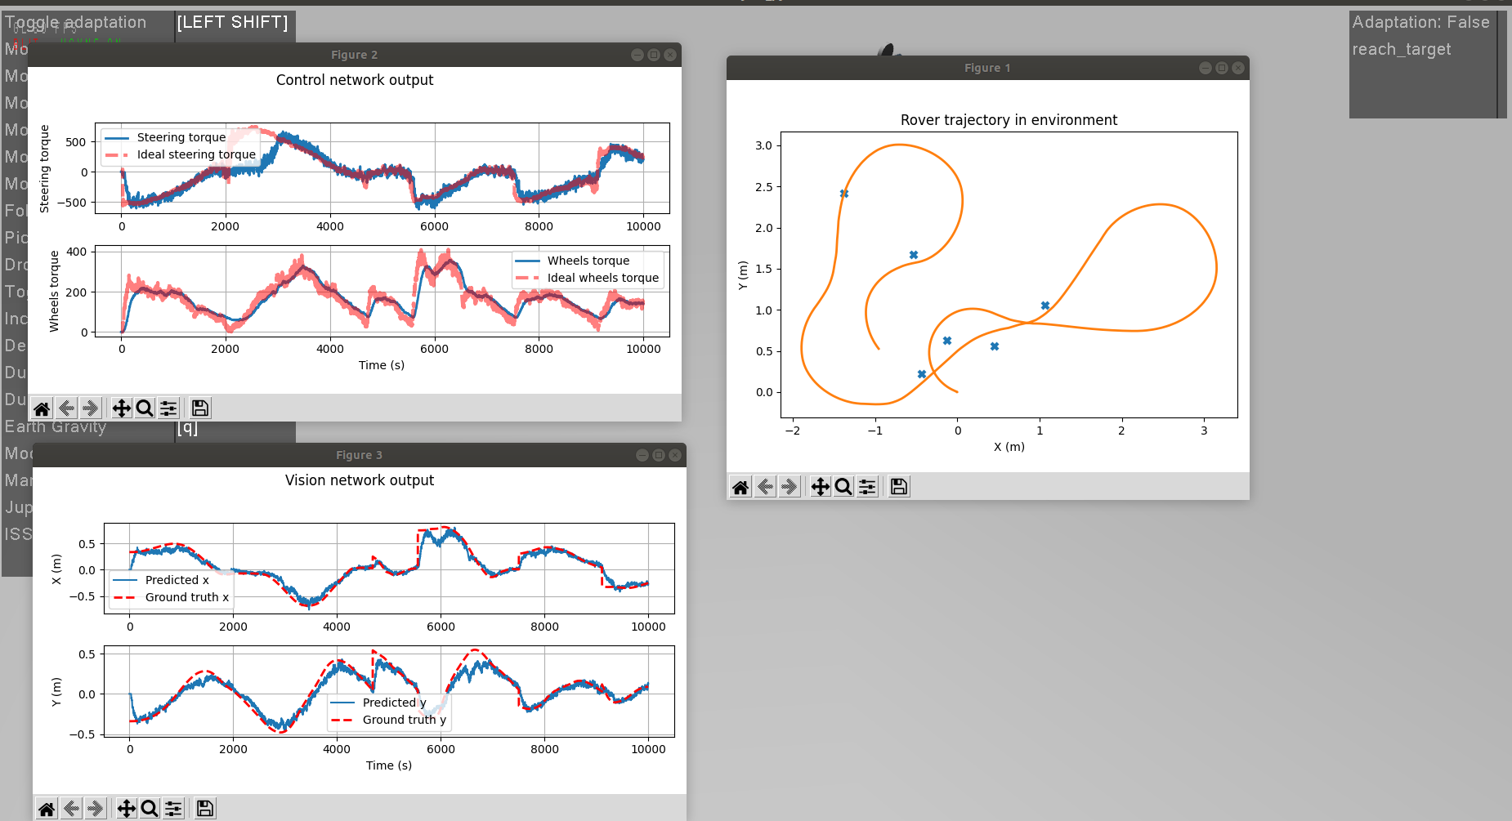Reset view with Home icon in Figure 3
Screen dimensions: 1512x821
(x=47, y=809)
